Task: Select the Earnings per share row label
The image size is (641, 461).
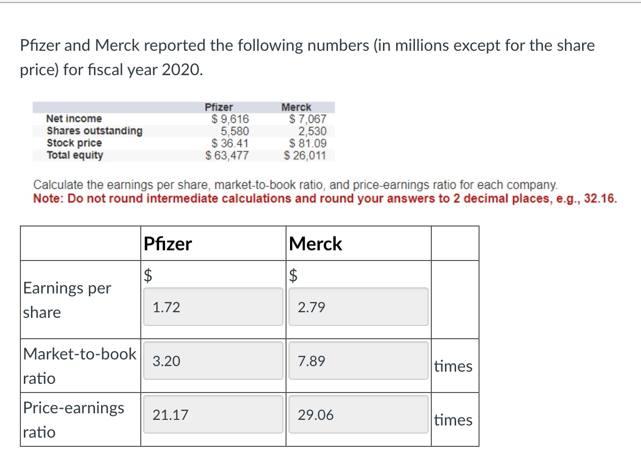Action: [67, 300]
